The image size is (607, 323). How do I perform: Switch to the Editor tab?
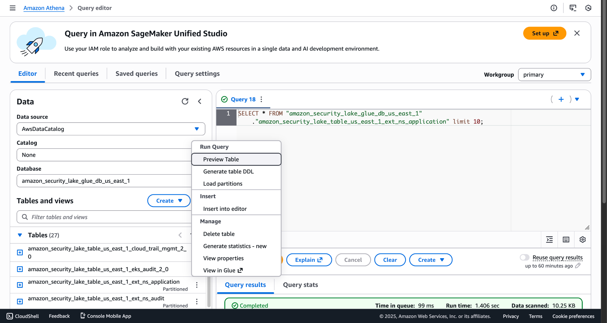(28, 74)
